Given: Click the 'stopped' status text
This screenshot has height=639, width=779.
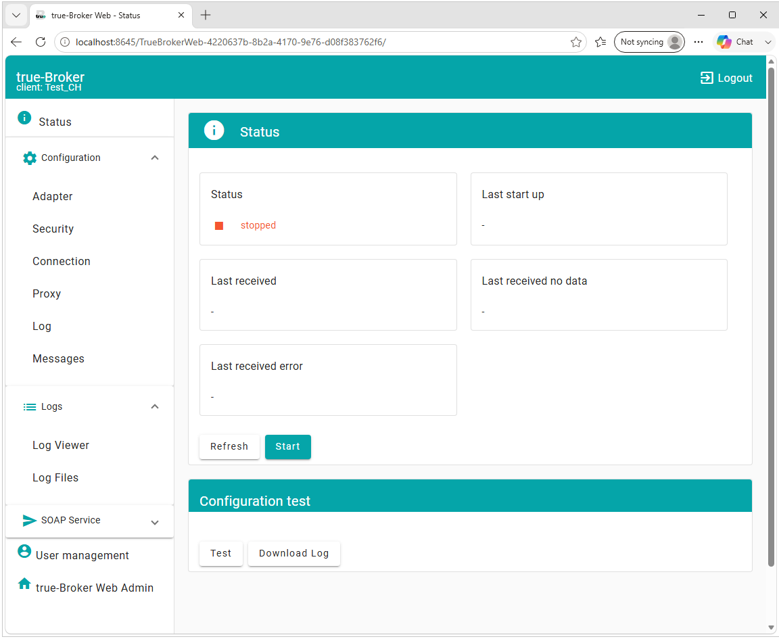Looking at the screenshot, I should 258,226.
